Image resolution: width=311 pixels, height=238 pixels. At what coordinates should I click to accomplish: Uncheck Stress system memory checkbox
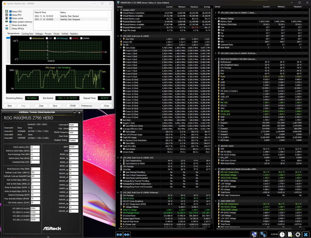(x=10, y=22)
